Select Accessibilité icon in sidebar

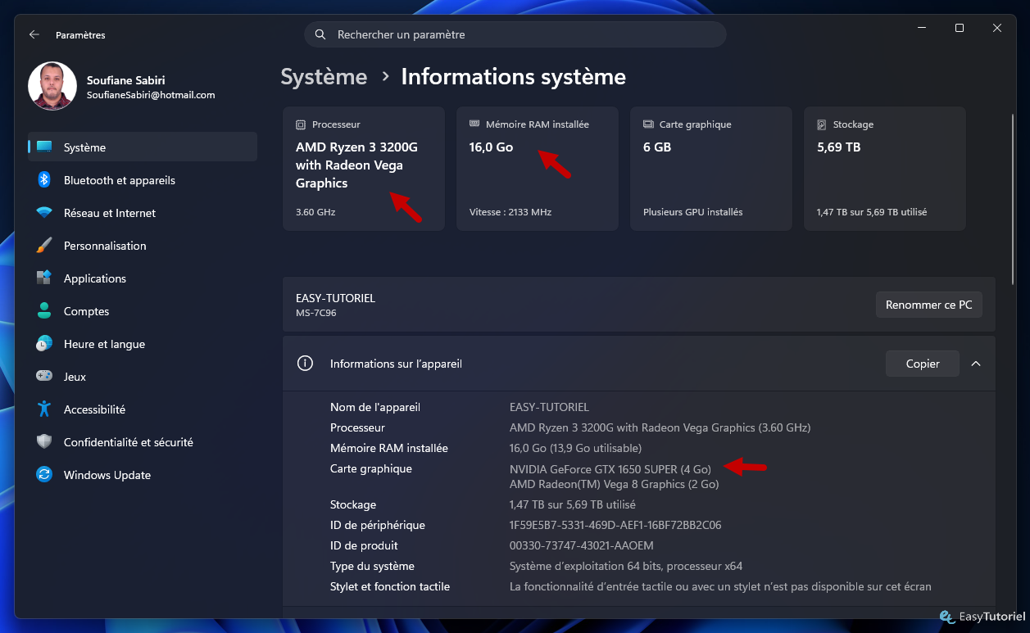pos(44,409)
